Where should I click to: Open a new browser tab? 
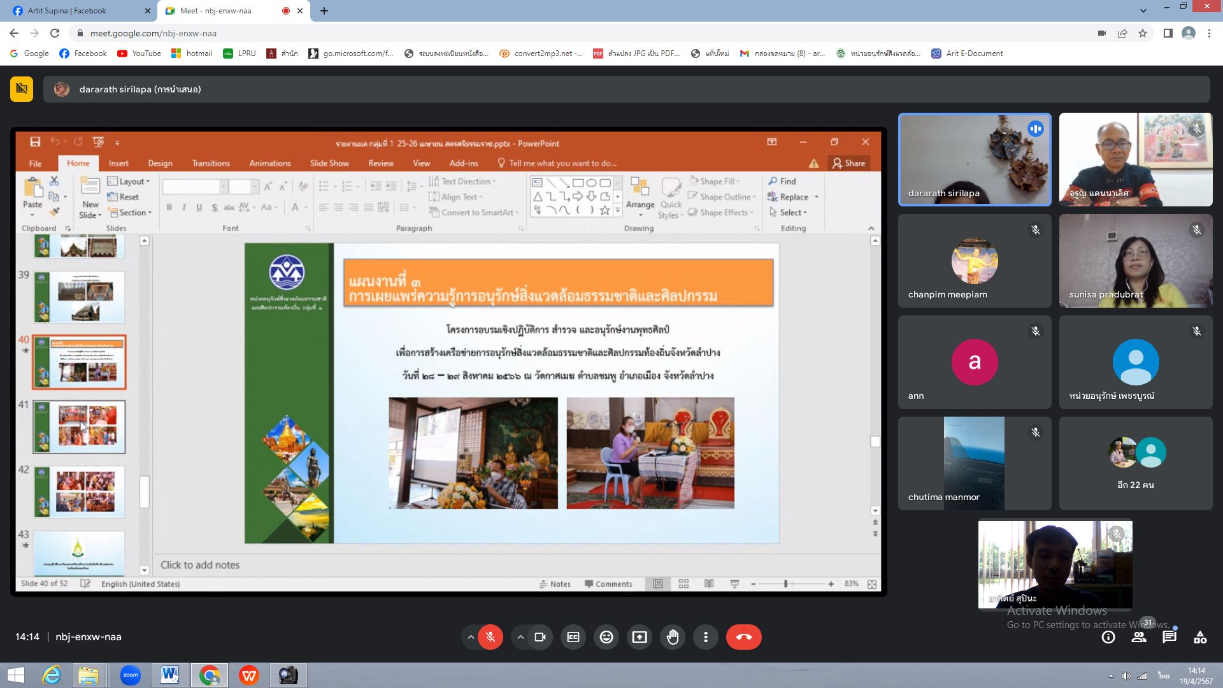click(324, 11)
